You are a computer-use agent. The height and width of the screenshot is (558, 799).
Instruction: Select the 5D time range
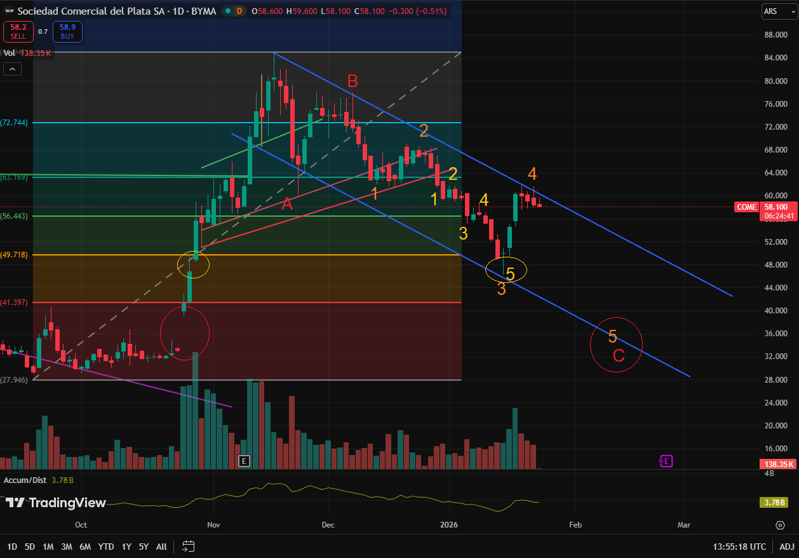click(x=30, y=547)
